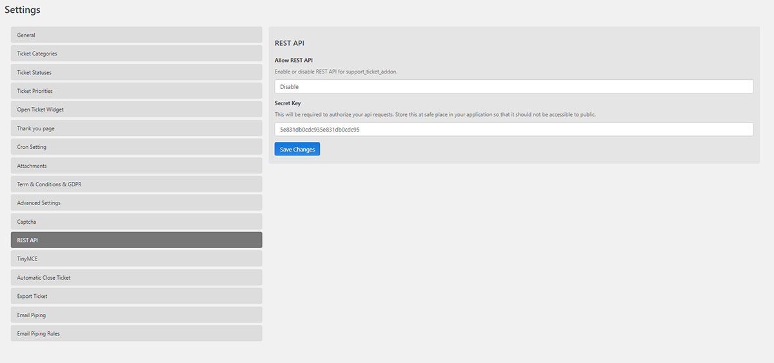The width and height of the screenshot is (774, 363).
Task: Open the Ticket Priorities section
Action: [136, 91]
